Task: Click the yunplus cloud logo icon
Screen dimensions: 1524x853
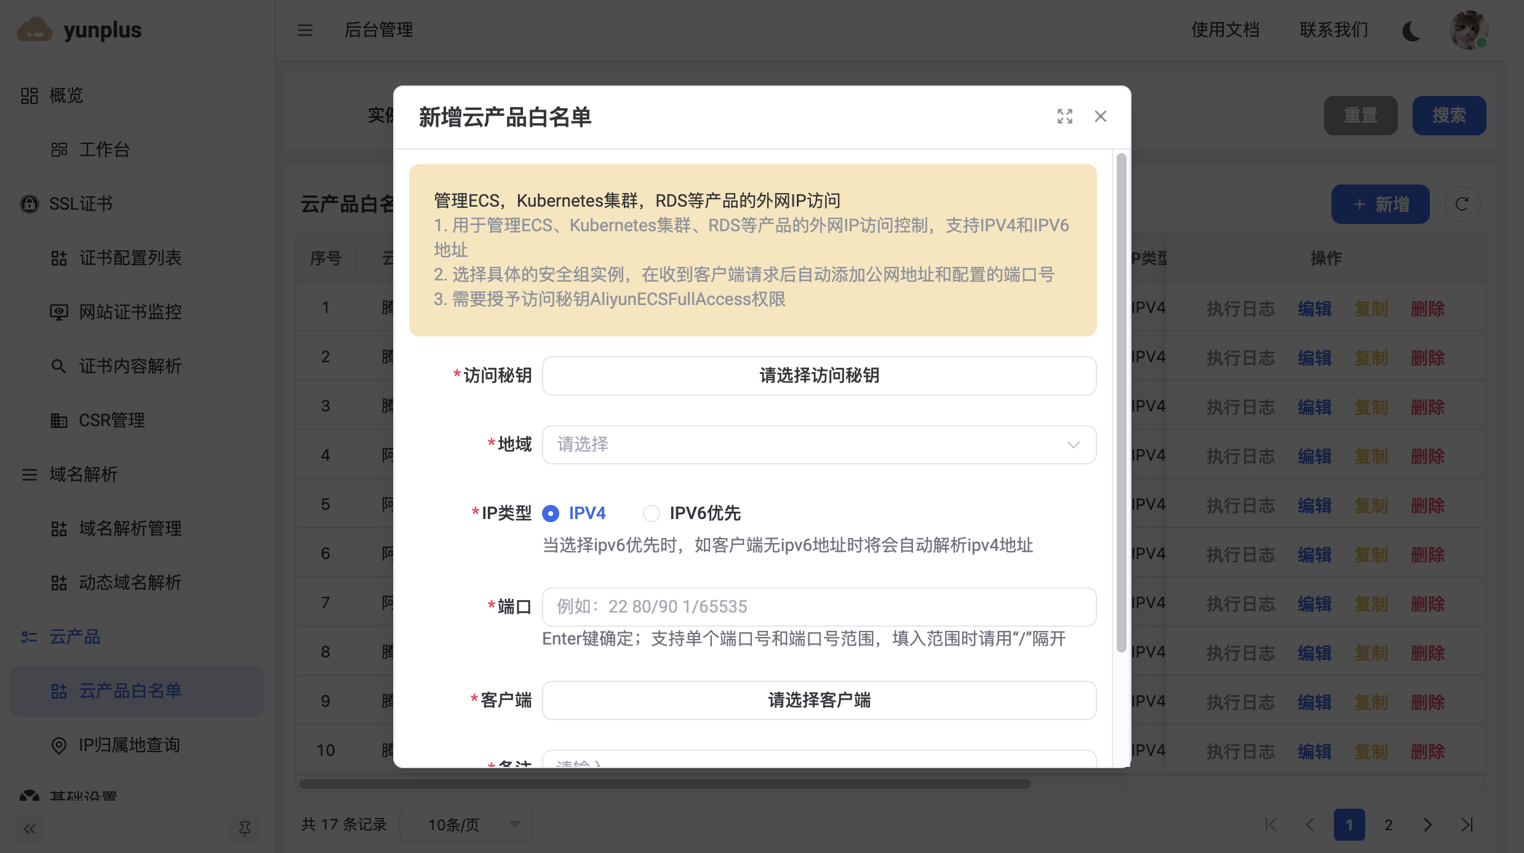Action: pyautogui.click(x=34, y=30)
